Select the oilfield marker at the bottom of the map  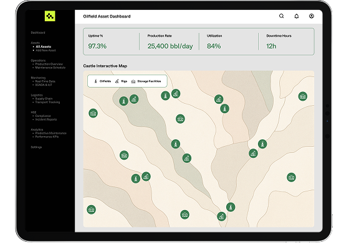click(x=231, y=207)
